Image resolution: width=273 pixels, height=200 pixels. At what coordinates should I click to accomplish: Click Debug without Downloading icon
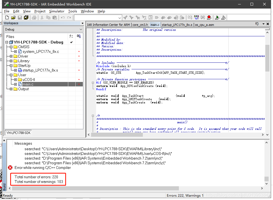click(x=223, y=18)
